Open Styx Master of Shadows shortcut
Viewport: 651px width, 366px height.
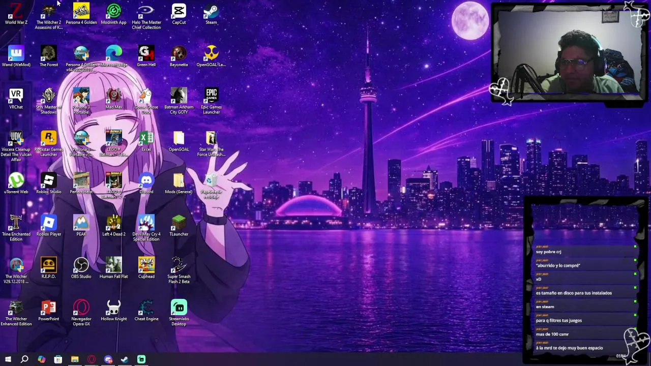coord(49,101)
